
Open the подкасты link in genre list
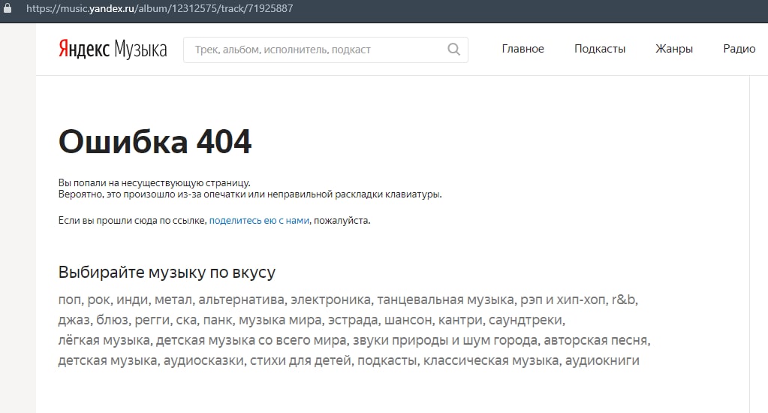click(387, 361)
